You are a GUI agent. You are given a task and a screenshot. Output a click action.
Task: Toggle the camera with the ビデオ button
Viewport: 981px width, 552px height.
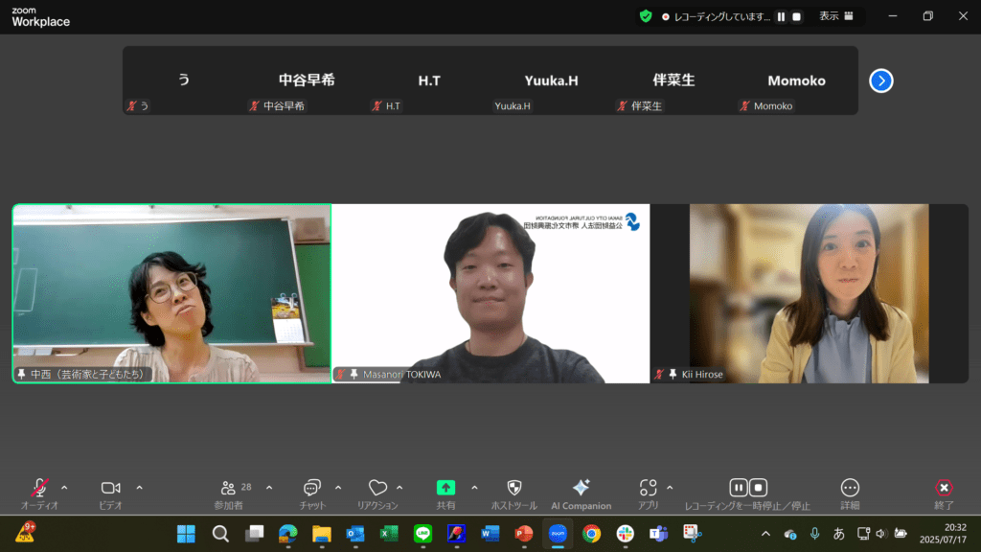[110, 488]
